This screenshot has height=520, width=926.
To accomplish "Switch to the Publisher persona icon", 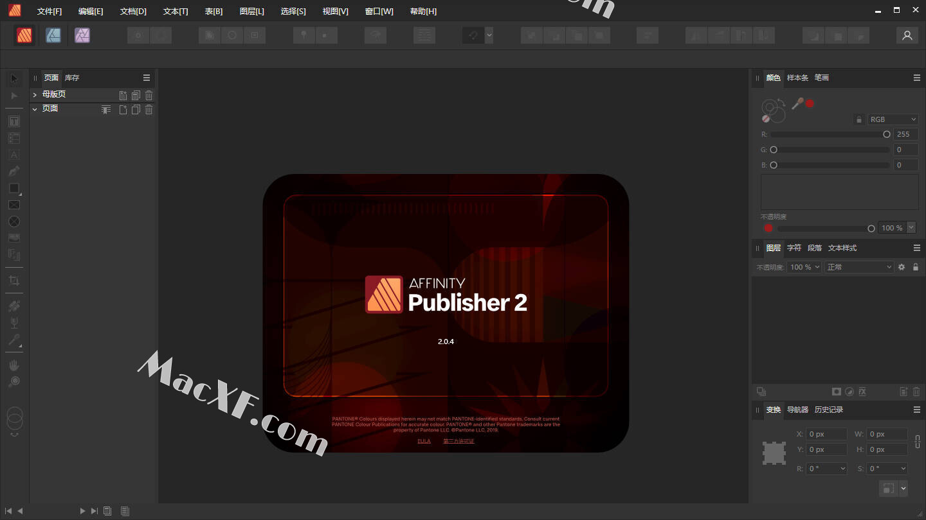I will point(24,35).
